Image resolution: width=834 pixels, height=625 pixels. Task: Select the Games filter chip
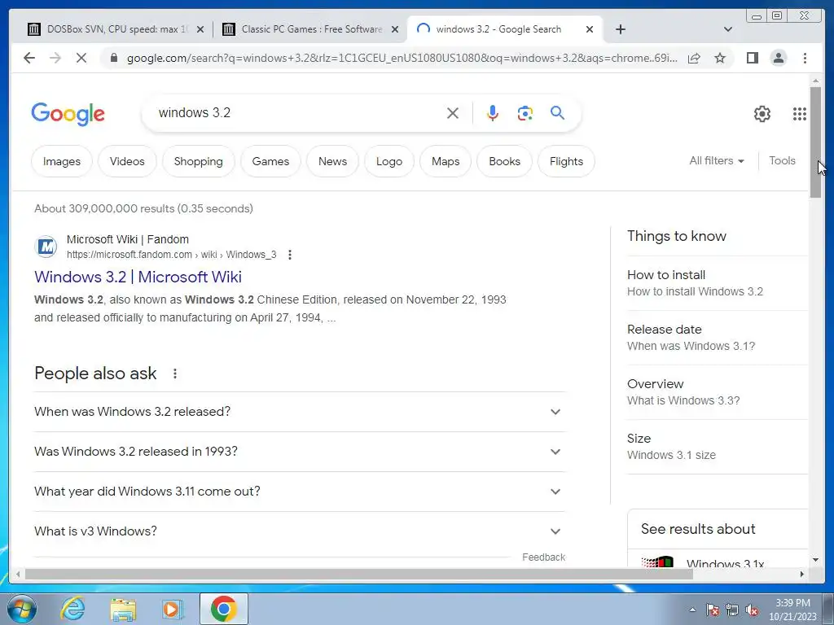click(270, 161)
